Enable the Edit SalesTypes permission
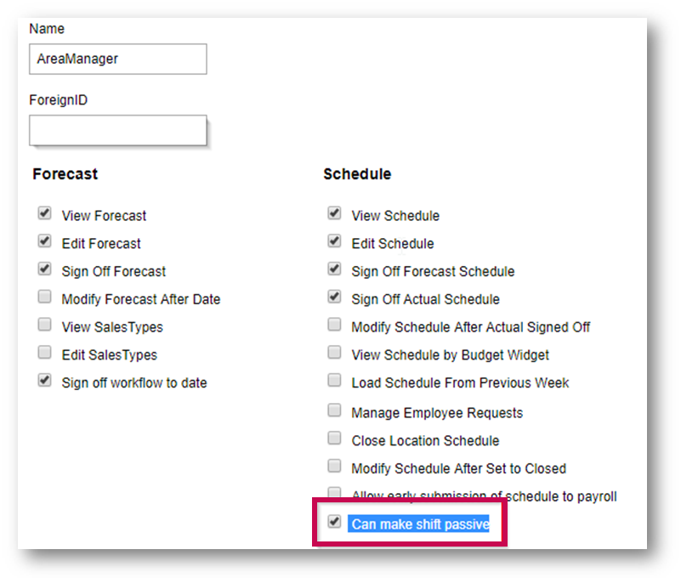 point(44,354)
